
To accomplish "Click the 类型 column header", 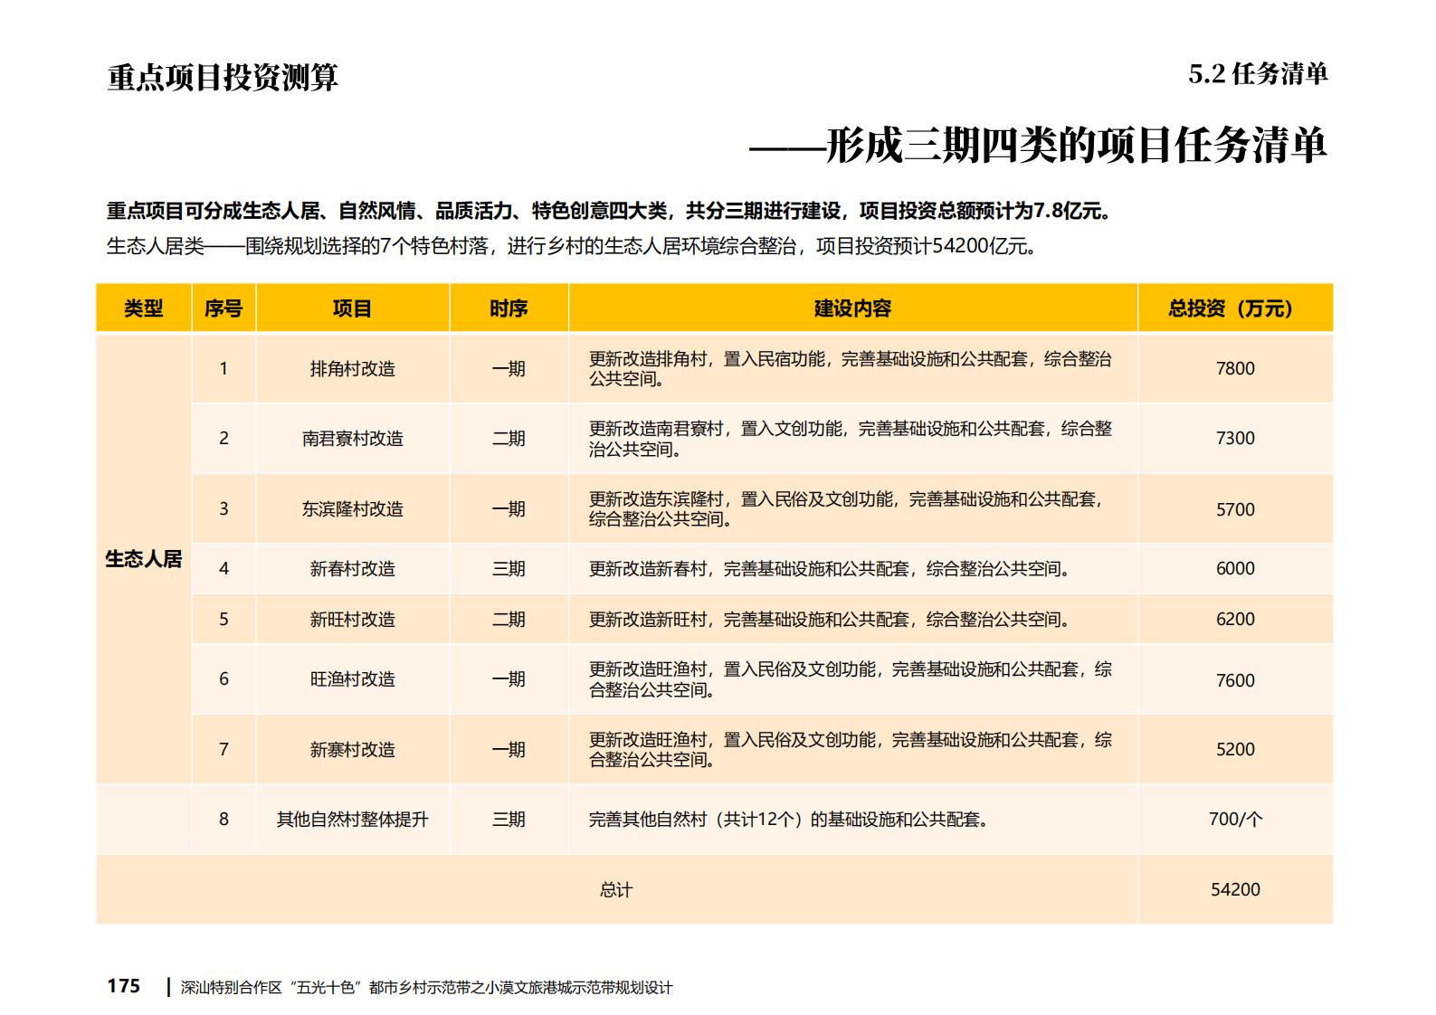I will tap(144, 308).
